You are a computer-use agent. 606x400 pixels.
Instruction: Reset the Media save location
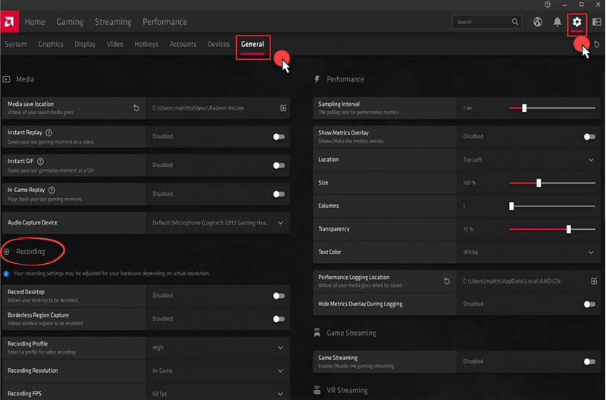pos(136,108)
